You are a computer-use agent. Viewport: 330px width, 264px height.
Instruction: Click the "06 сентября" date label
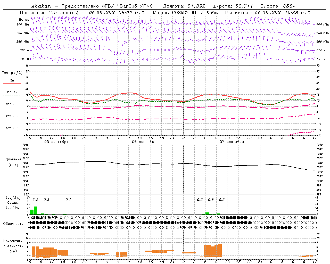pos(144,142)
